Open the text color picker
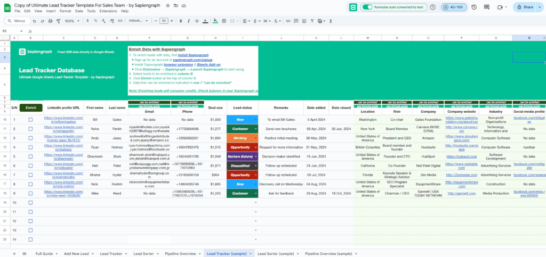The width and height of the screenshot is (546, 257). 205,21
